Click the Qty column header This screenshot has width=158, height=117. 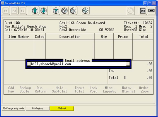104,37
